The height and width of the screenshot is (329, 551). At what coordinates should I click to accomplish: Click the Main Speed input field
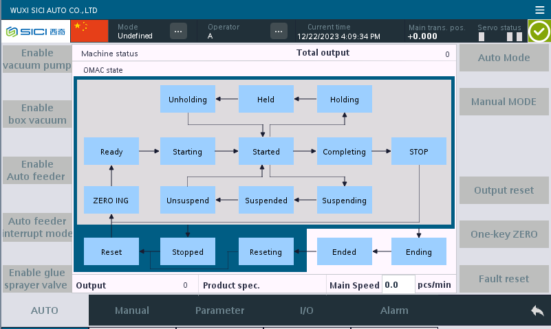coord(398,284)
